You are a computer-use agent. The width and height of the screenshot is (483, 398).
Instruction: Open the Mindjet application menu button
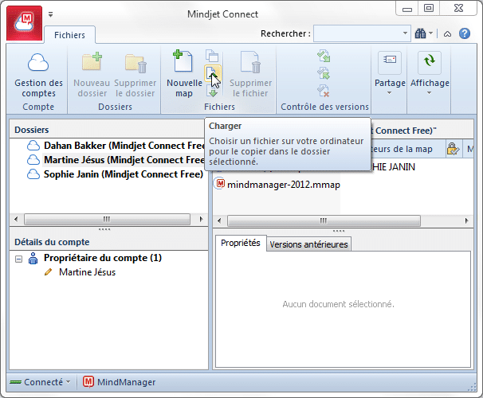(25, 23)
